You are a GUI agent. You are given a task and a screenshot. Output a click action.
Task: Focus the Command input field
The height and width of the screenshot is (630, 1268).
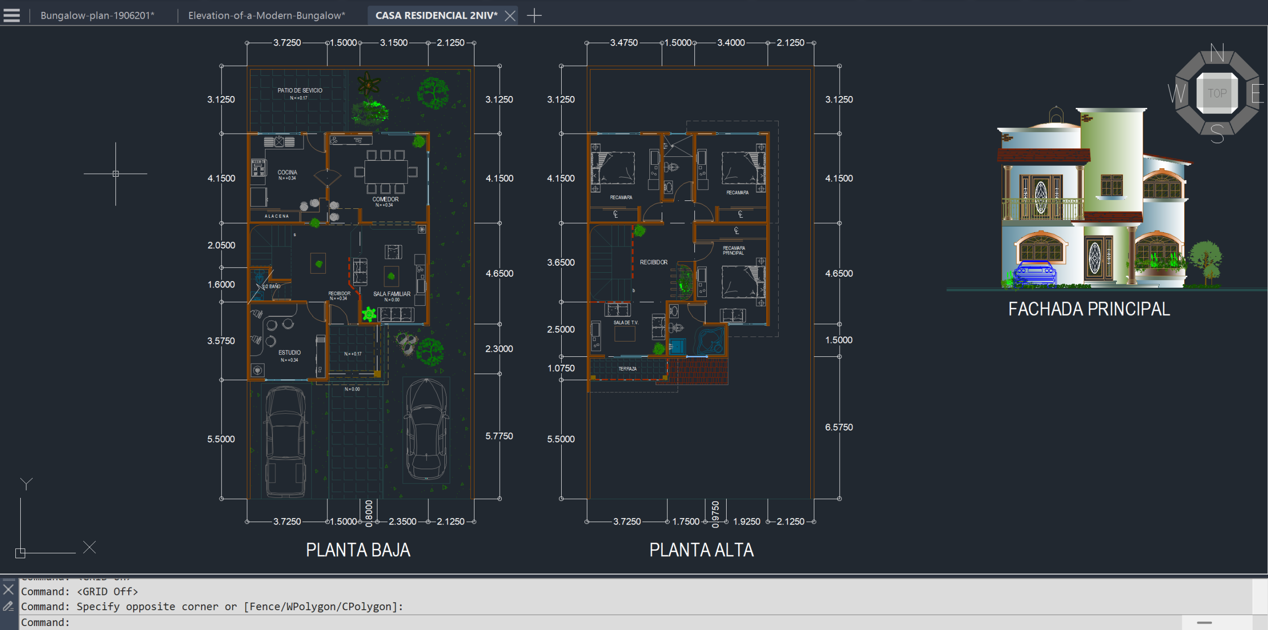coord(599,622)
